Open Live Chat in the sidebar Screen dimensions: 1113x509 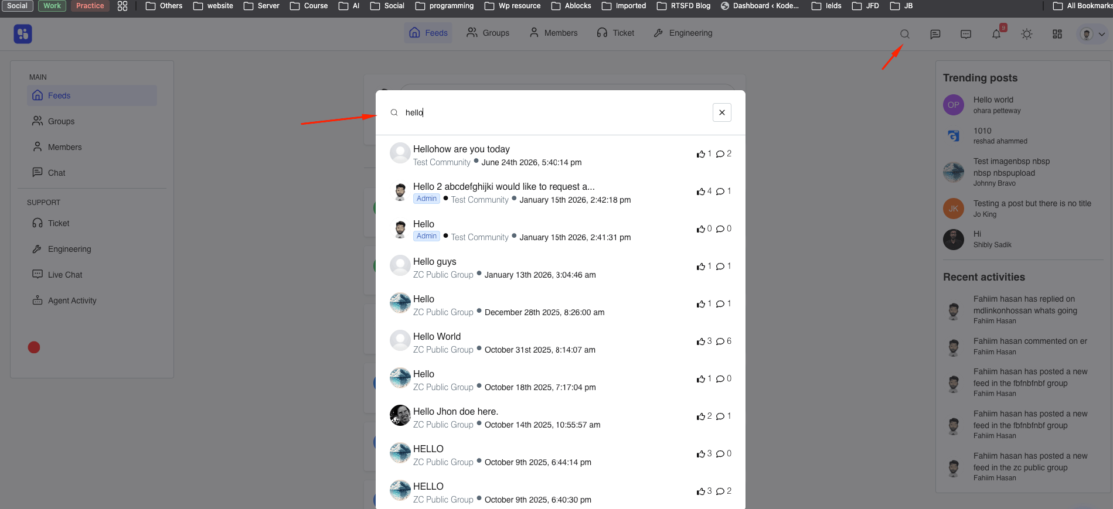tap(92, 275)
